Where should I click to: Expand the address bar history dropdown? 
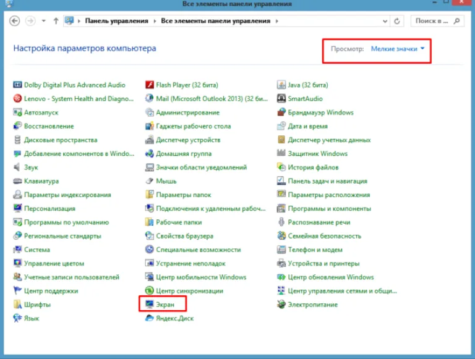tap(385, 21)
